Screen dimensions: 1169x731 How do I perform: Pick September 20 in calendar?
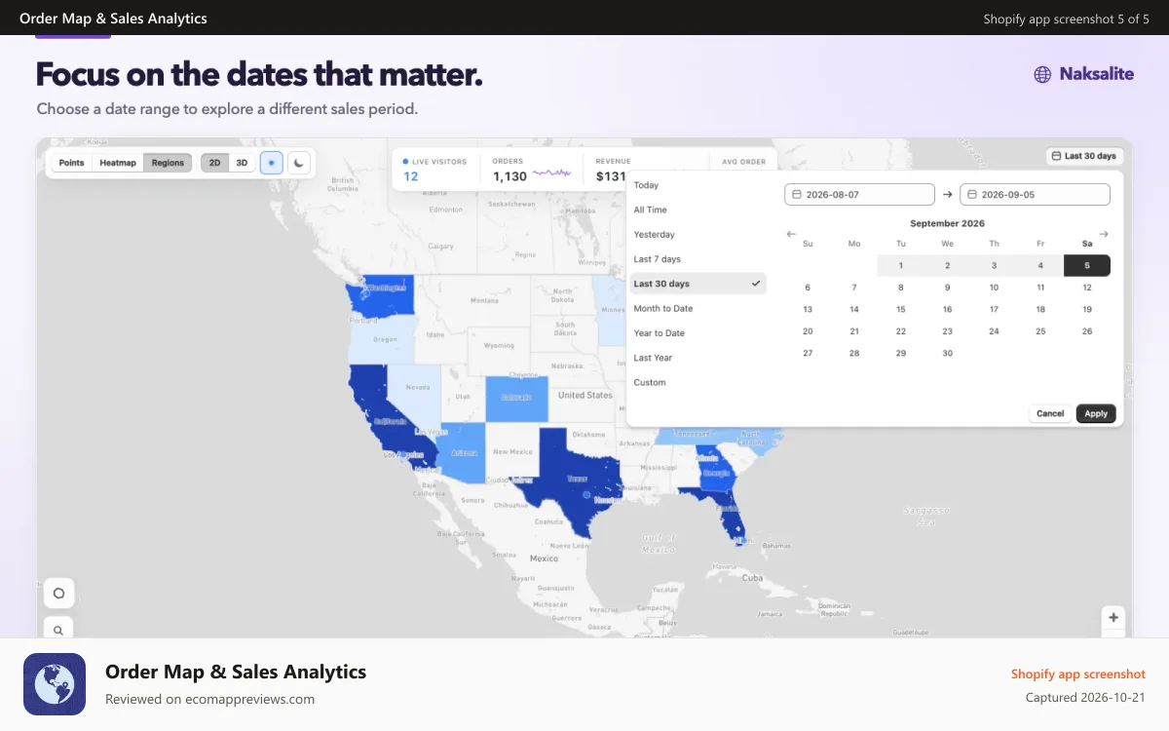[808, 331]
